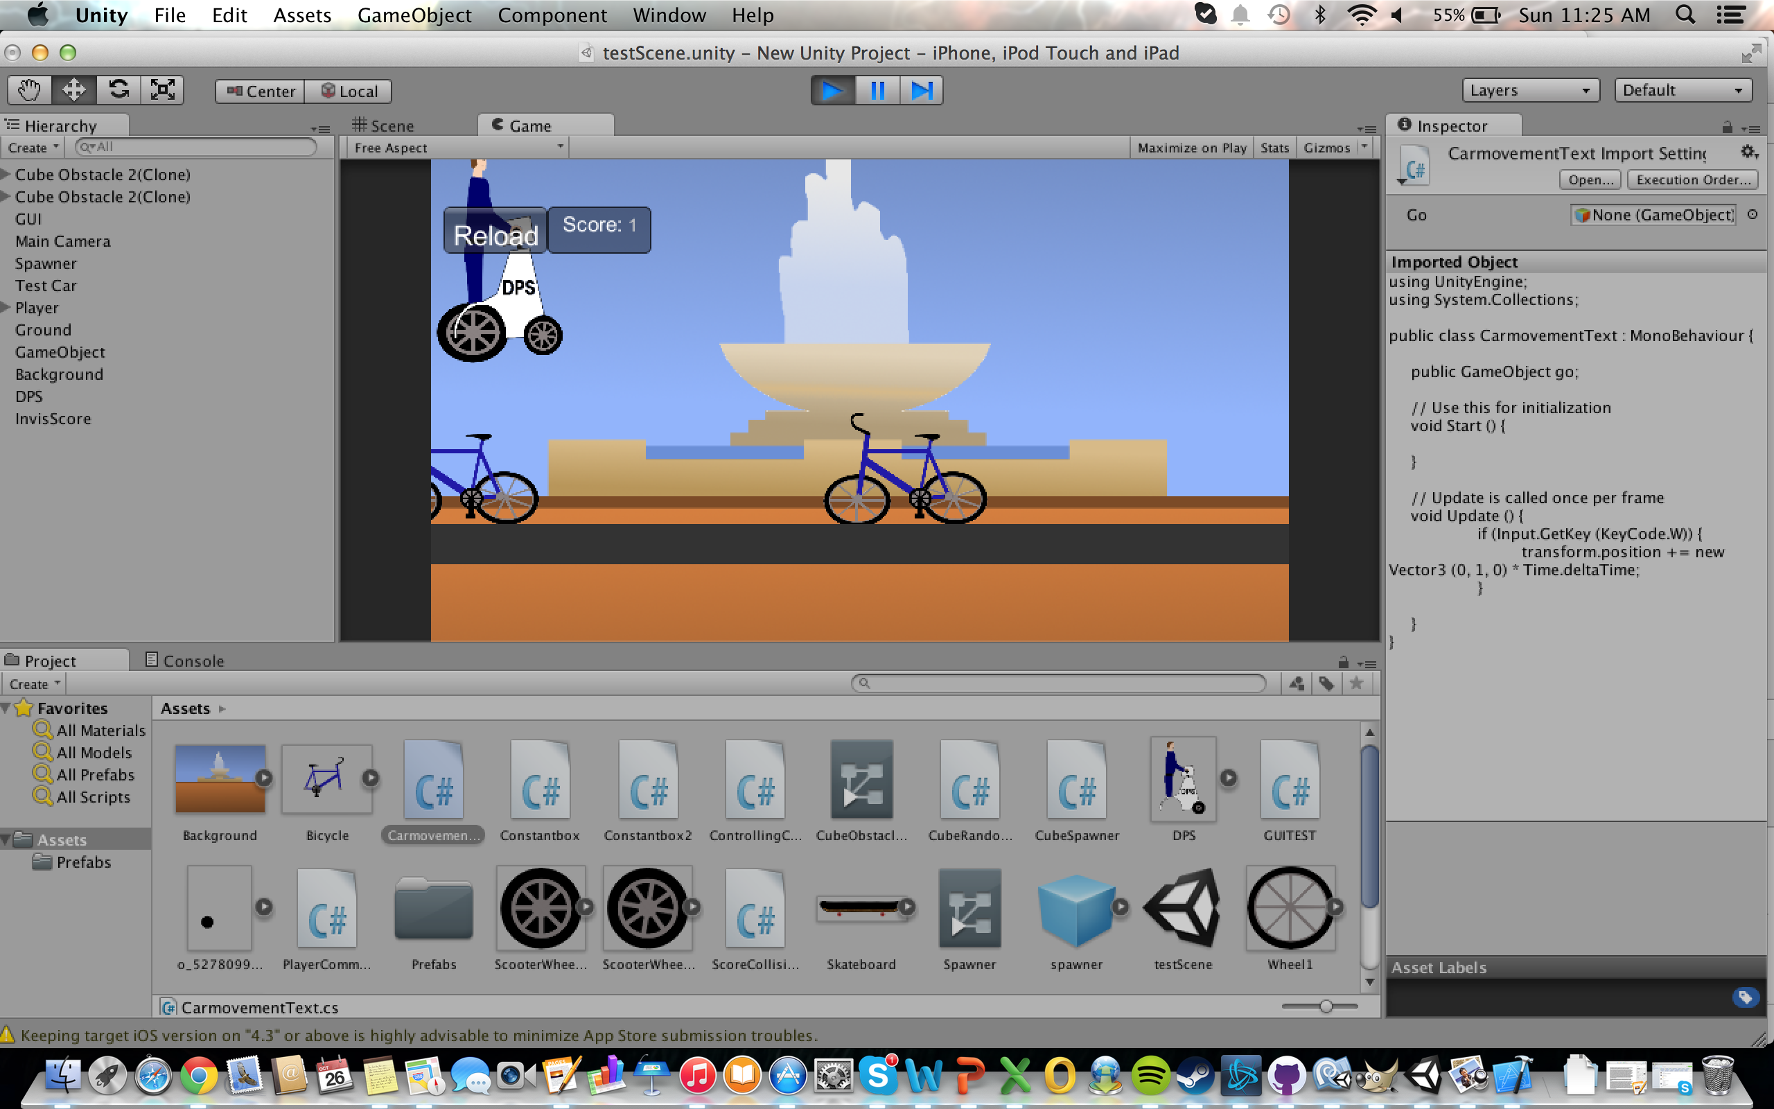Viewport: 1774px width, 1109px height.
Task: Select the Scale tool
Action: 162,90
